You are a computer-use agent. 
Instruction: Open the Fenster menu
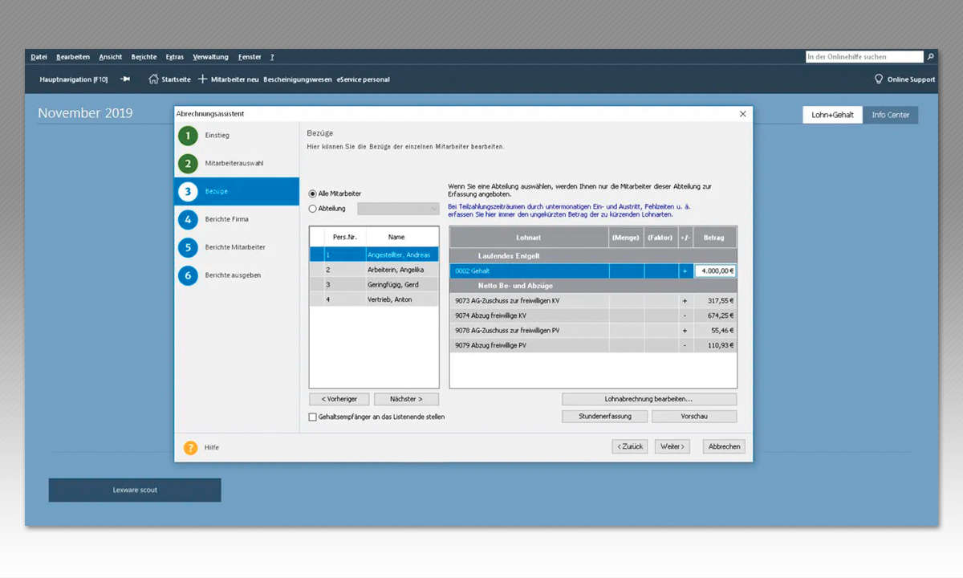point(250,57)
